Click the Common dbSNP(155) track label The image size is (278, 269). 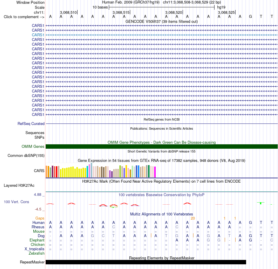coord(26,155)
